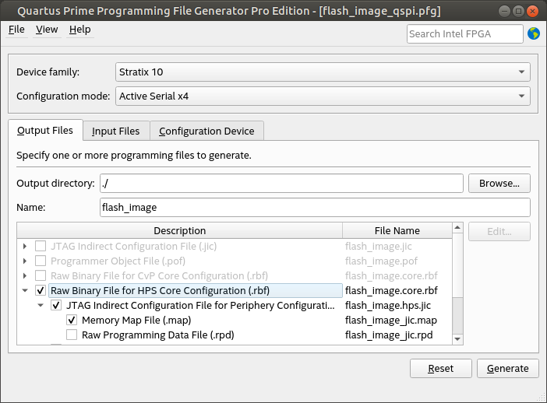Enable Raw Programming Data File (.rpd) checkbox
This screenshot has height=403, width=547.
(x=72, y=335)
